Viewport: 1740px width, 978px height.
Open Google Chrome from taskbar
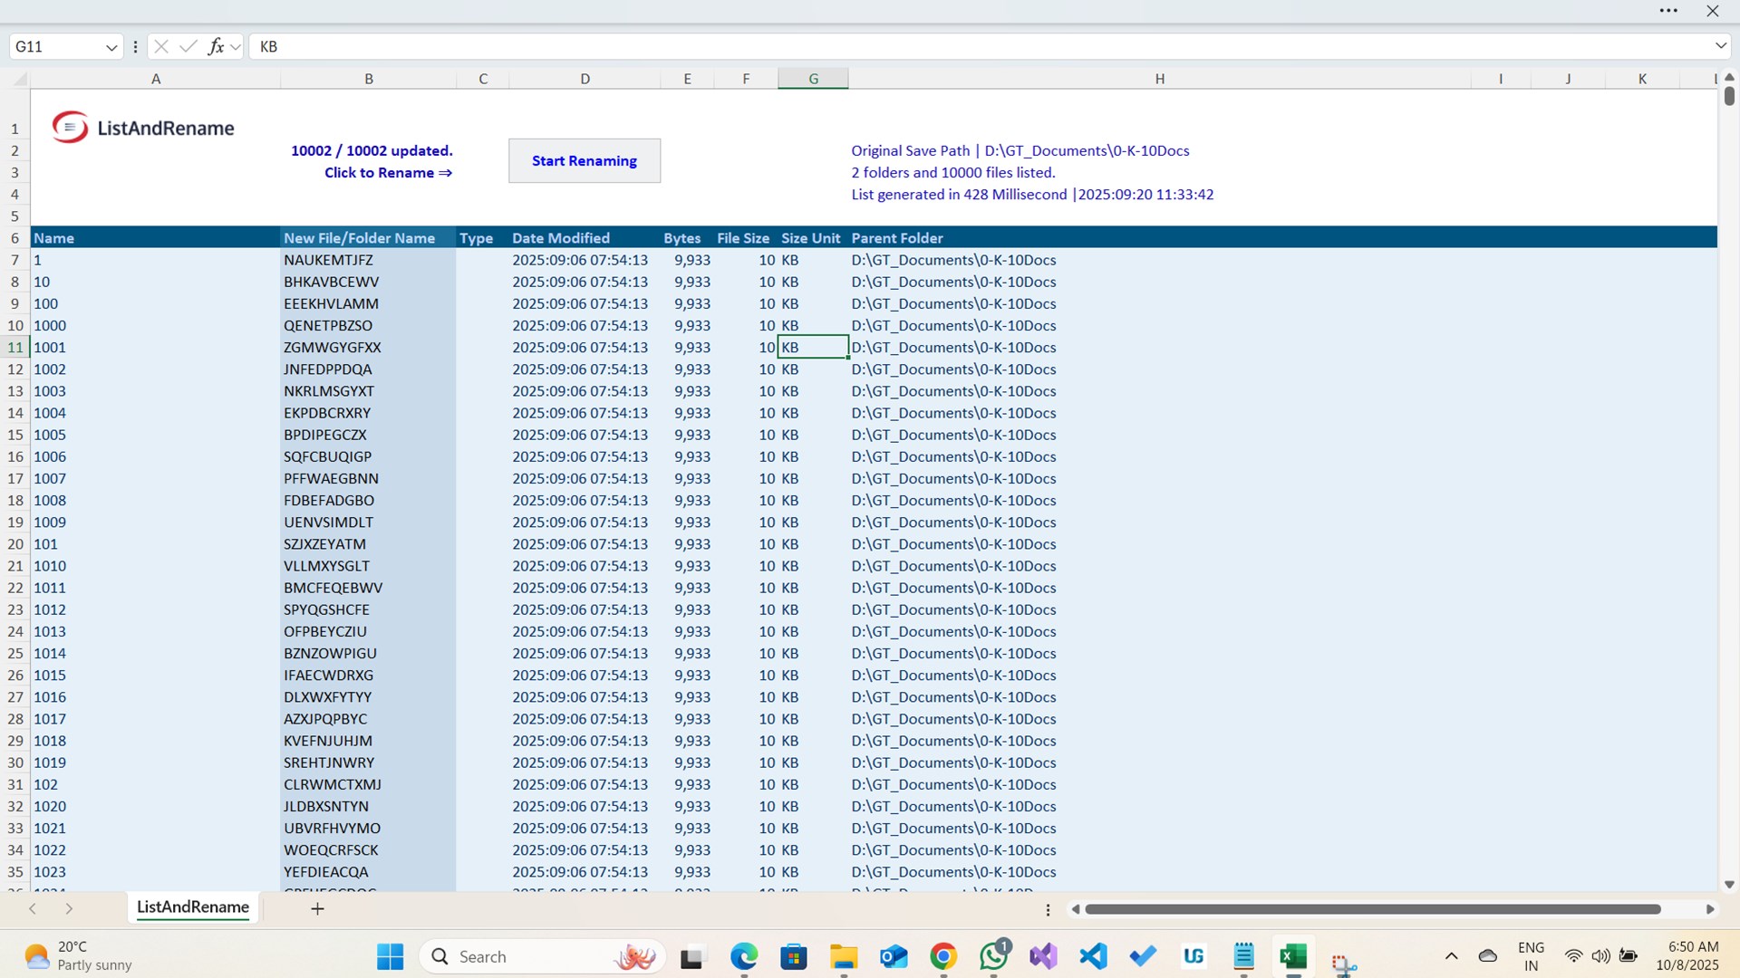943,956
